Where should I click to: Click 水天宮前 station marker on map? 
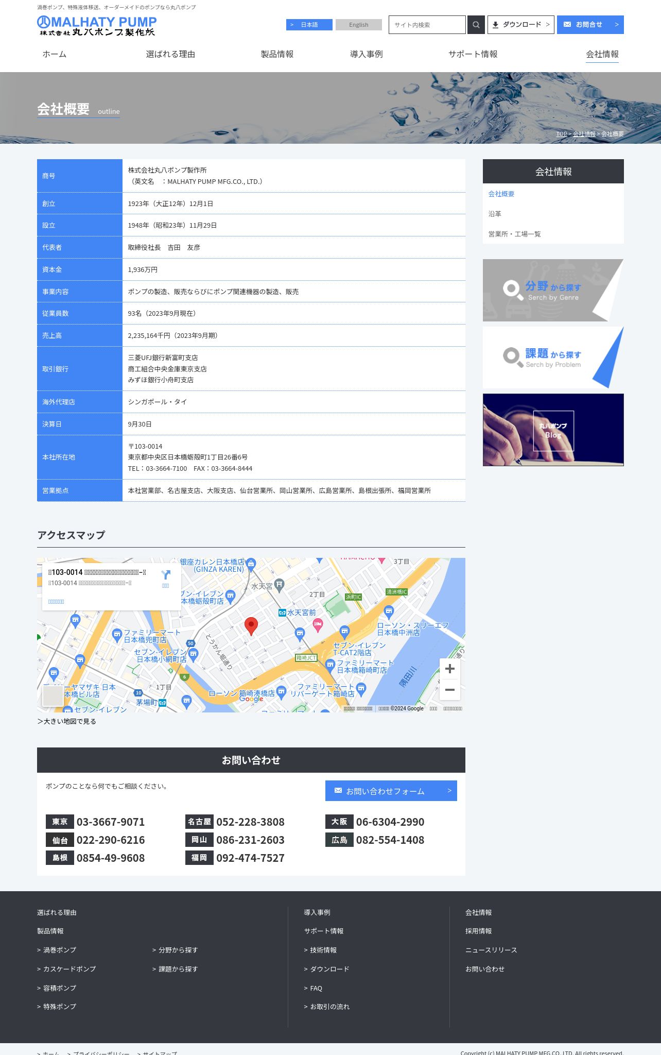[x=282, y=612]
